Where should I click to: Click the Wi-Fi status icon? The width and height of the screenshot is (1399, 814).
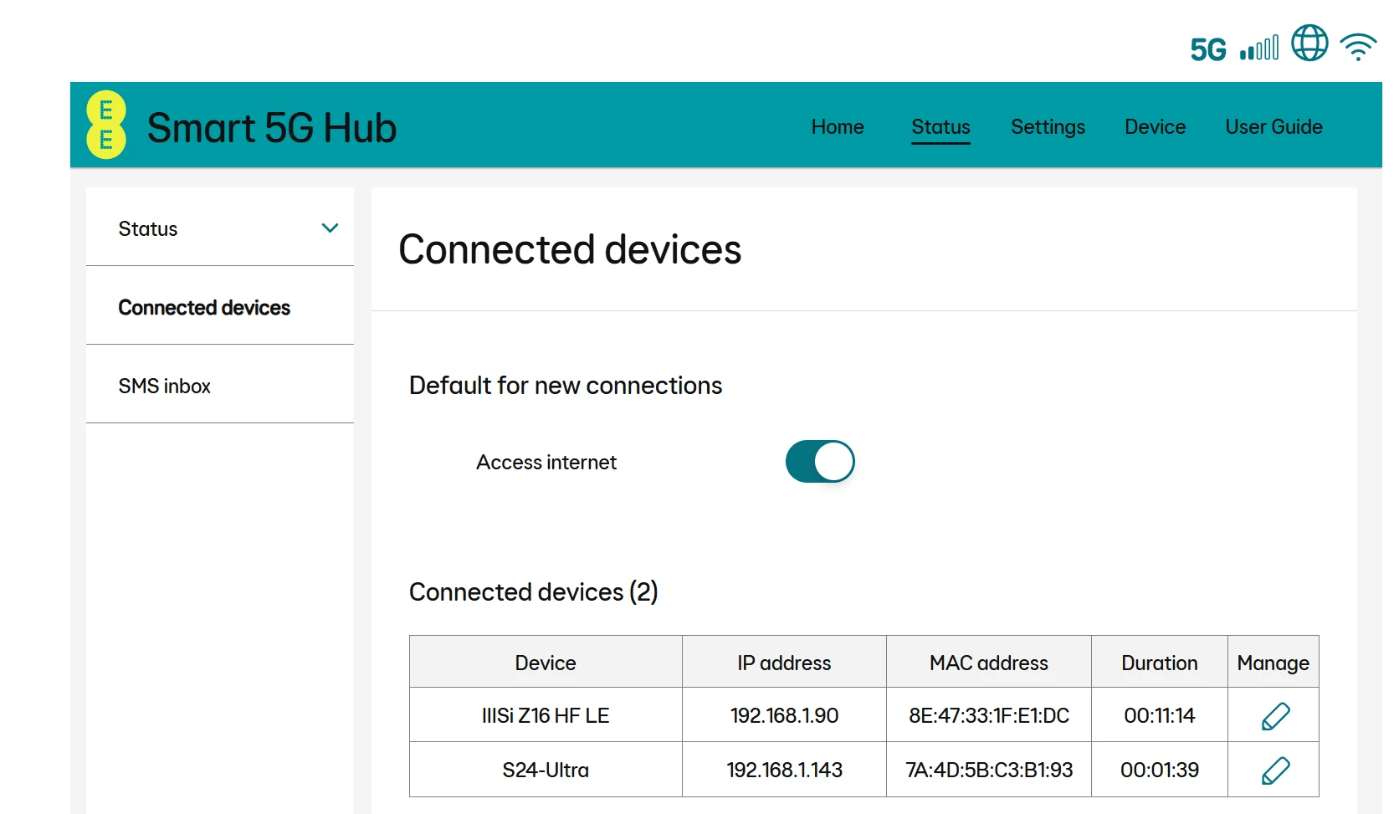click(1358, 47)
